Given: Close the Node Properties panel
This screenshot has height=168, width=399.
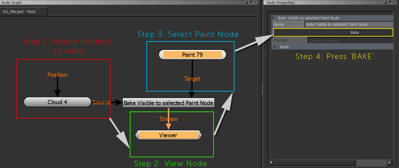Looking at the screenshot, I should (394, 2).
